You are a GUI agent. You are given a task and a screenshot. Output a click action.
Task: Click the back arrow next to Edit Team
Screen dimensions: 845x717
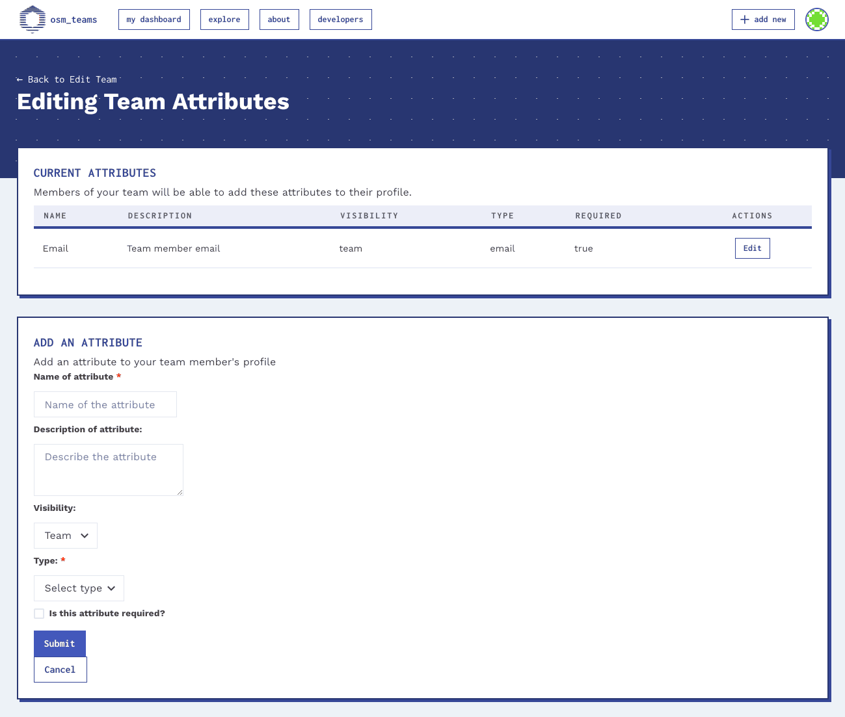pyautogui.click(x=19, y=79)
